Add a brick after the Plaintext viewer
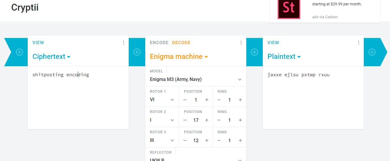The image size is (390, 161). (372, 52)
